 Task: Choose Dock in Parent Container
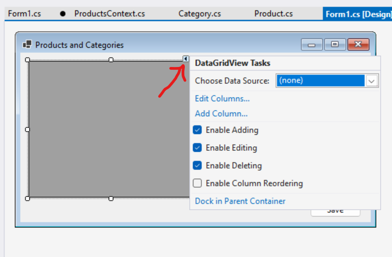240,201
